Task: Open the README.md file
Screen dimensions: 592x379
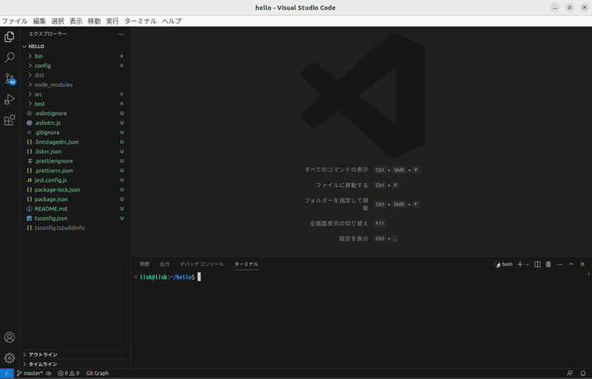Action: tap(75, 208)
